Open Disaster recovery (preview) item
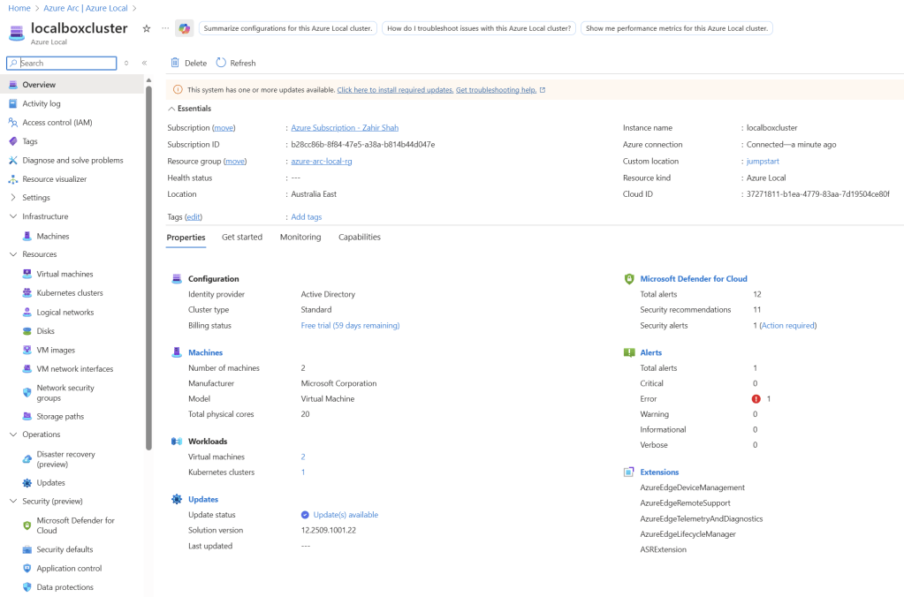This screenshot has height=597, width=904. click(x=65, y=458)
